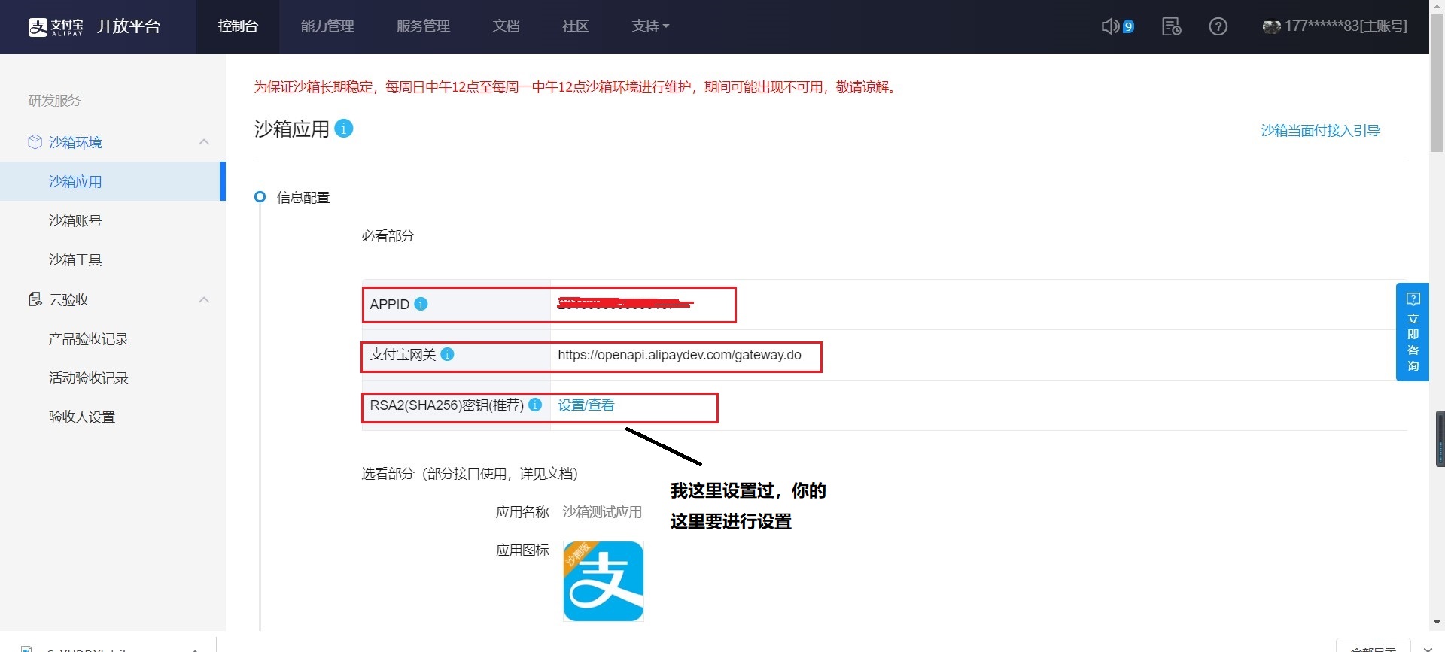Click the 云验收 sidebar icon
Viewport: 1445px width, 652px height.
35,299
